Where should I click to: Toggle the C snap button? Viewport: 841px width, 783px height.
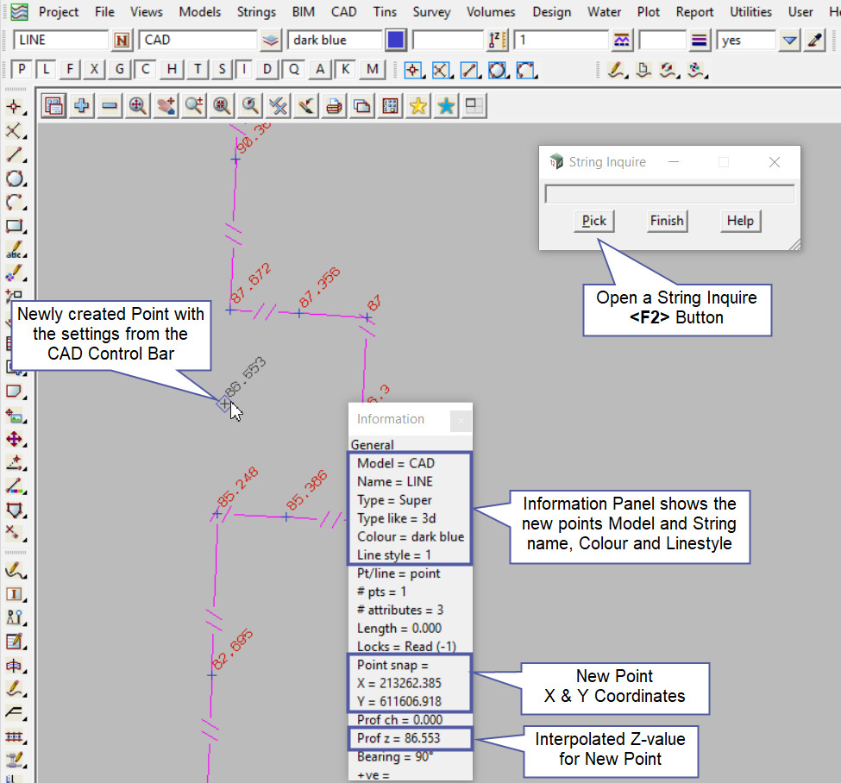(x=147, y=70)
